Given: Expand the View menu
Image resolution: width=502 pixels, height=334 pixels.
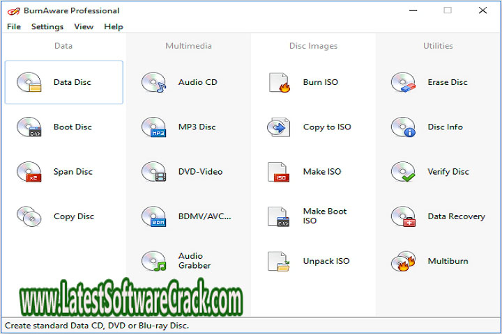Looking at the screenshot, I should (x=84, y=26).
